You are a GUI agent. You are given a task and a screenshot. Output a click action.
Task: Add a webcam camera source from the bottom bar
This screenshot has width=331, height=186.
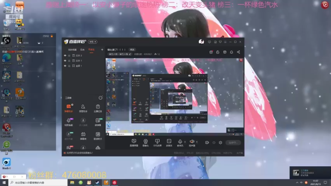[146, 143]
